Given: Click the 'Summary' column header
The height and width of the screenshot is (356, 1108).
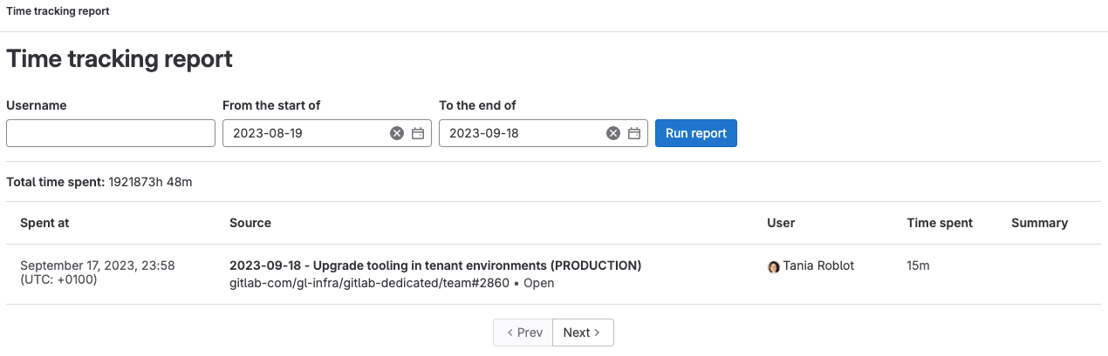Looking at the screenshot, I should coord(1039,223).
